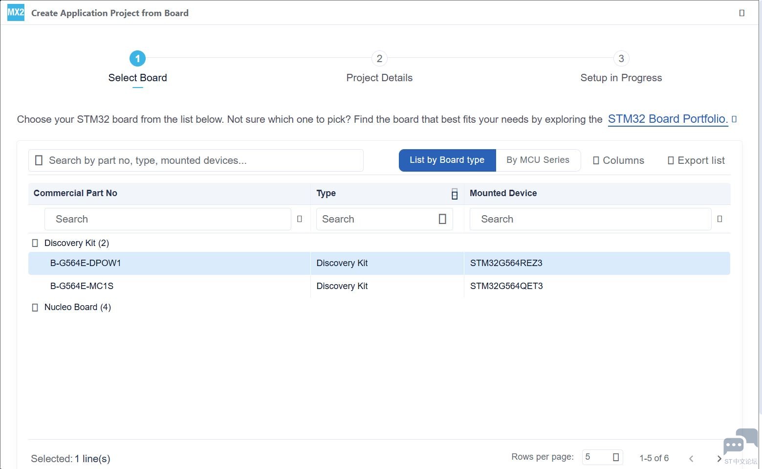This screenshot has width=762, height=469.
Task: Click the Columns settings icon
Action: pyautogui.click(x=596, y=160)
